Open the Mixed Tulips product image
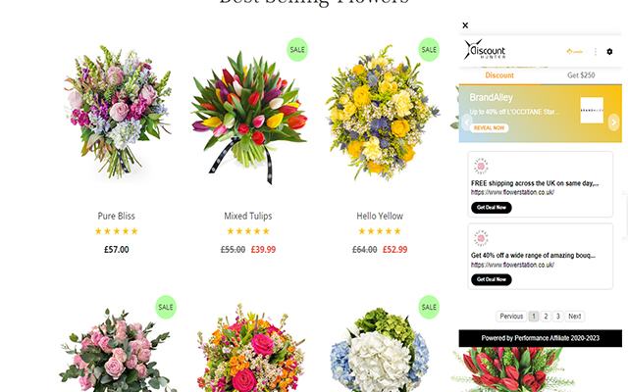Screen dimensions: 628x392 coord(248,116)
